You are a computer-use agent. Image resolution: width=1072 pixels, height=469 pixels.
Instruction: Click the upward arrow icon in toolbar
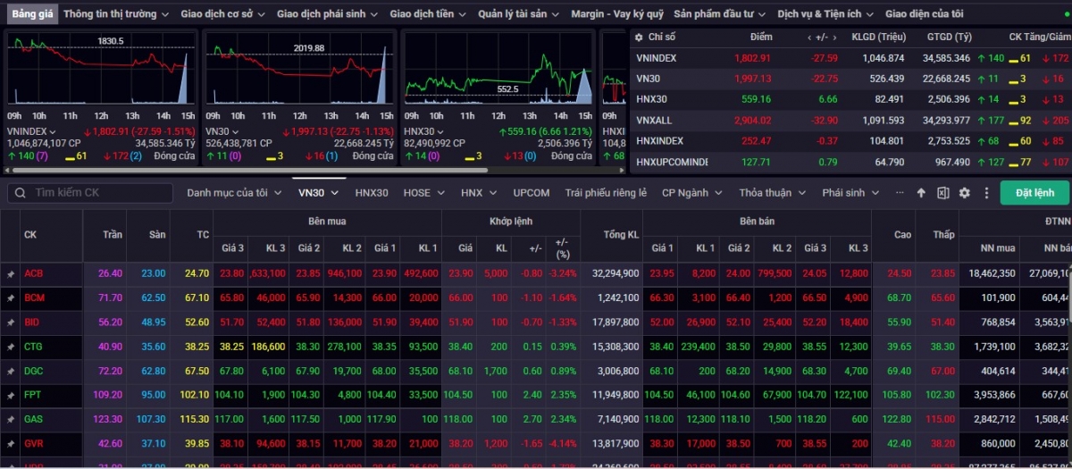(921, 193)
